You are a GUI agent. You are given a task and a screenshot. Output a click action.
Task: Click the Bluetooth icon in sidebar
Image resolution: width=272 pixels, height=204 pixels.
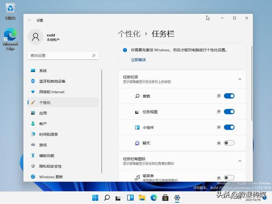tap(33, 81)
